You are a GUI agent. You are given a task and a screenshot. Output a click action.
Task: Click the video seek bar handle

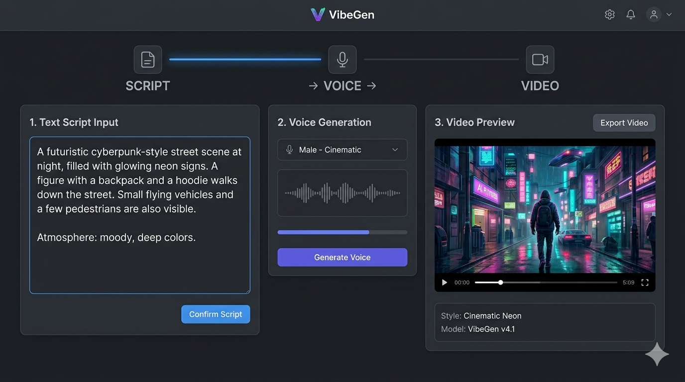coord(500,283)
